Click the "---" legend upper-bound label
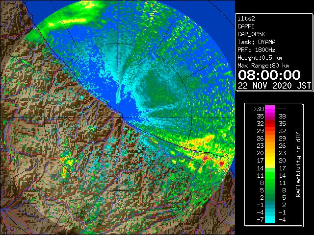The width and height of the screenshot is (314, 235). click(x=281, y=109)
